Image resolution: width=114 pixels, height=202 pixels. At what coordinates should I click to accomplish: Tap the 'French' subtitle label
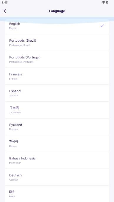click(x=13, y=79)
